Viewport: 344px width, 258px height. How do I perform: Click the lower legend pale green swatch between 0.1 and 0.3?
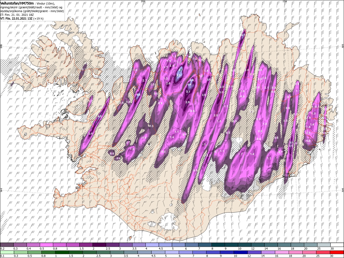7,252
